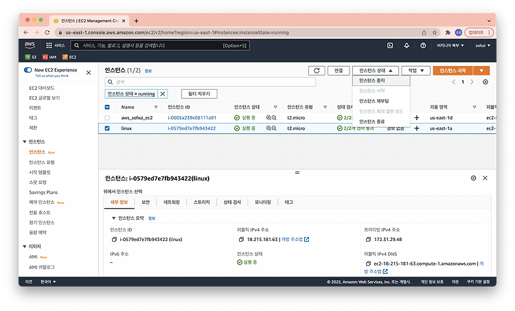Open the language selector in footer
The height and width of the screenshot is (311, 515).
[48, 281]
